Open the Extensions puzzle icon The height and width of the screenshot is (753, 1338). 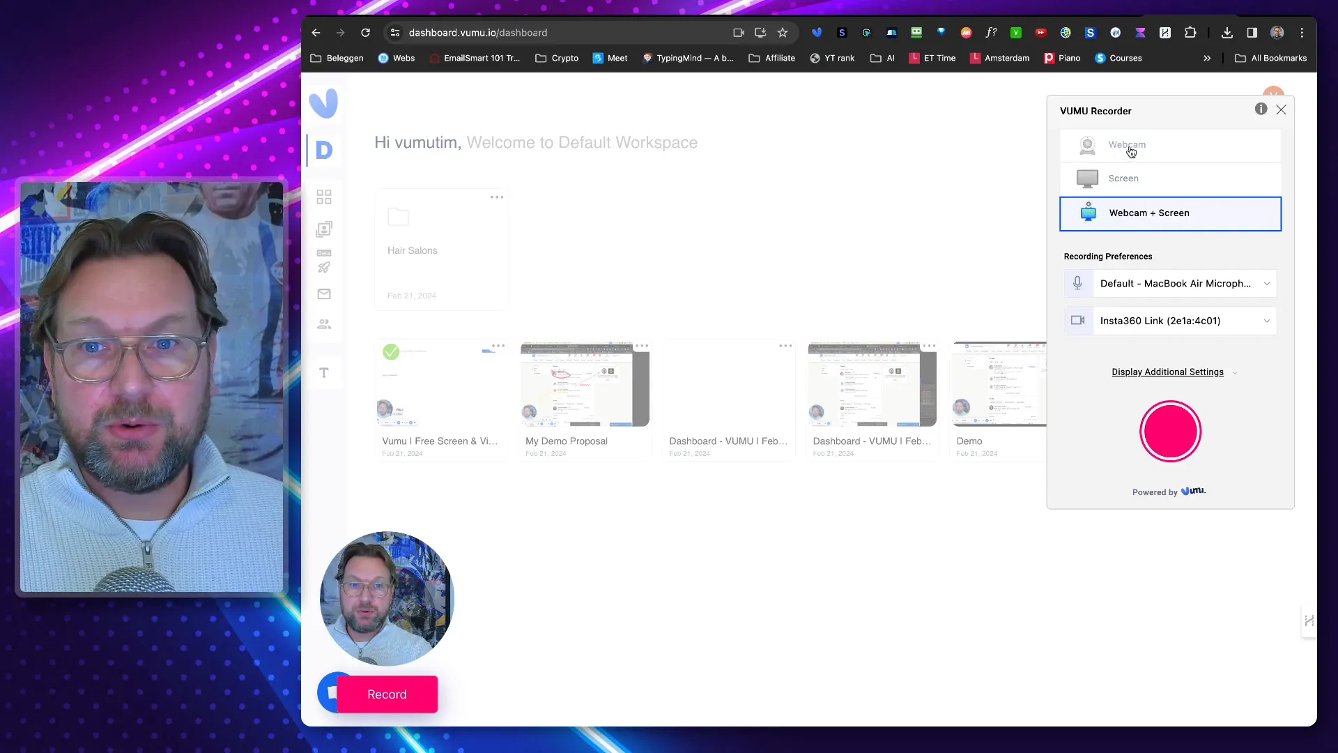[x=1190, y=33]
